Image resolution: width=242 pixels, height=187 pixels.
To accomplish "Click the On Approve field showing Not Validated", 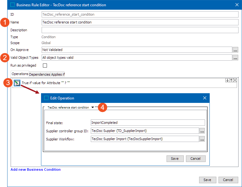I will tap(137, 50).
